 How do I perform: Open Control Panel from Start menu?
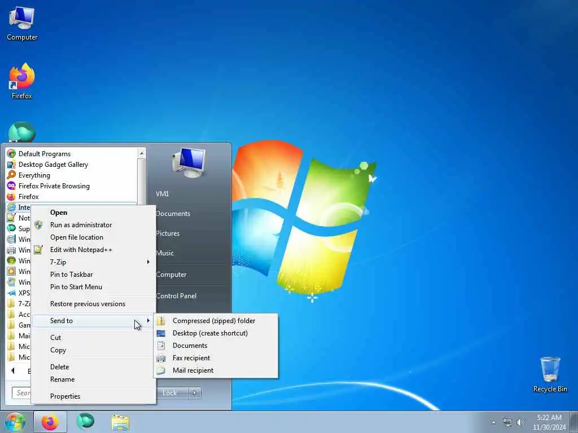click(x=176, y=295)
